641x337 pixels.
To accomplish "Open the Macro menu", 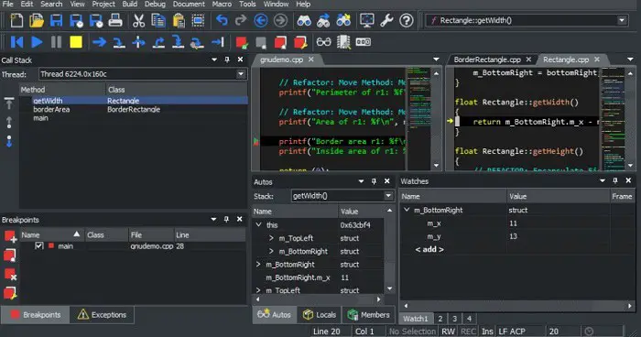I will tap(222, 4).
